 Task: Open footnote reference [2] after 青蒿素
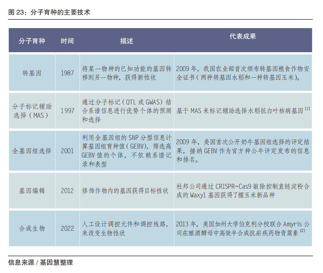point(302,231)
